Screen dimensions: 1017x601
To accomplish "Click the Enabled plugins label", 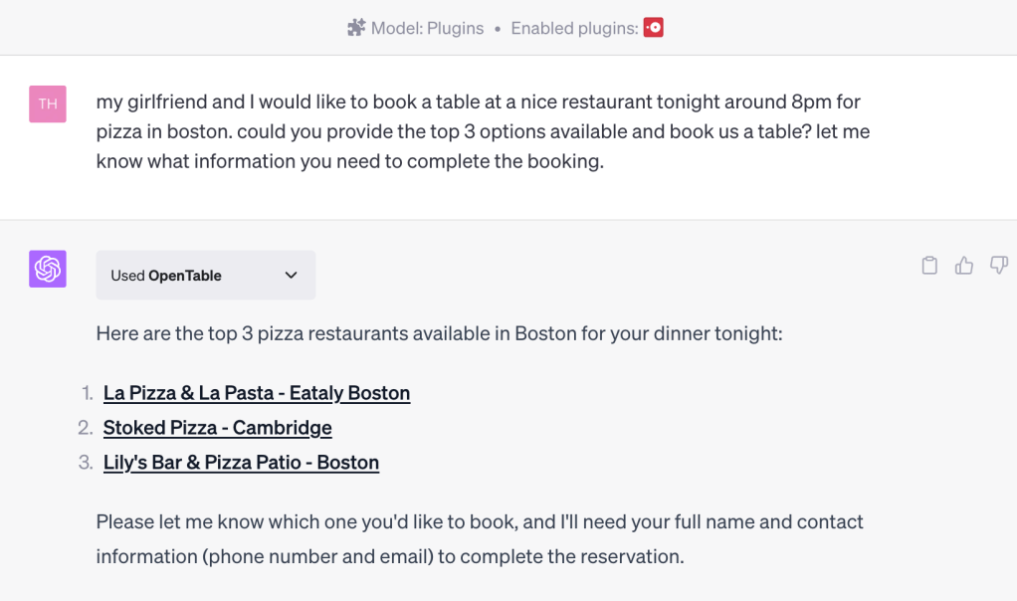I will (574, 28).
